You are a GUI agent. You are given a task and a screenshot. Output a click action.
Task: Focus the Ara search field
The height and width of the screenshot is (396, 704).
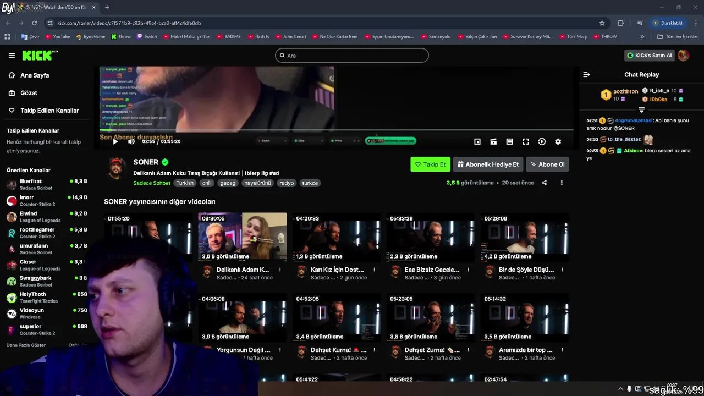[x=351, y=55]
